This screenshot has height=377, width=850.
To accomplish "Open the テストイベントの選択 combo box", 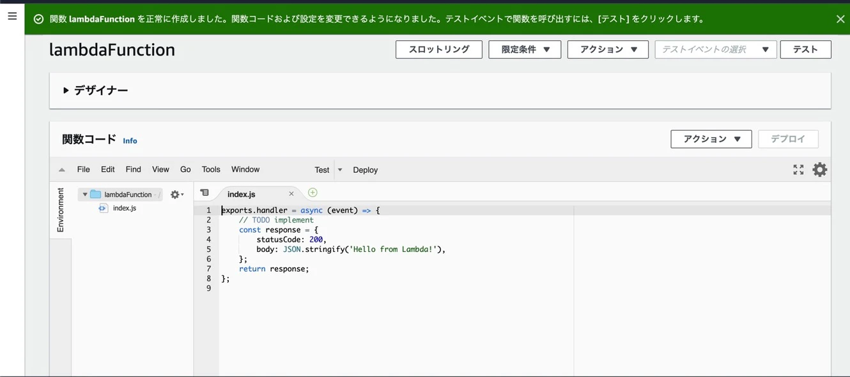I will [x=716, y=49].
